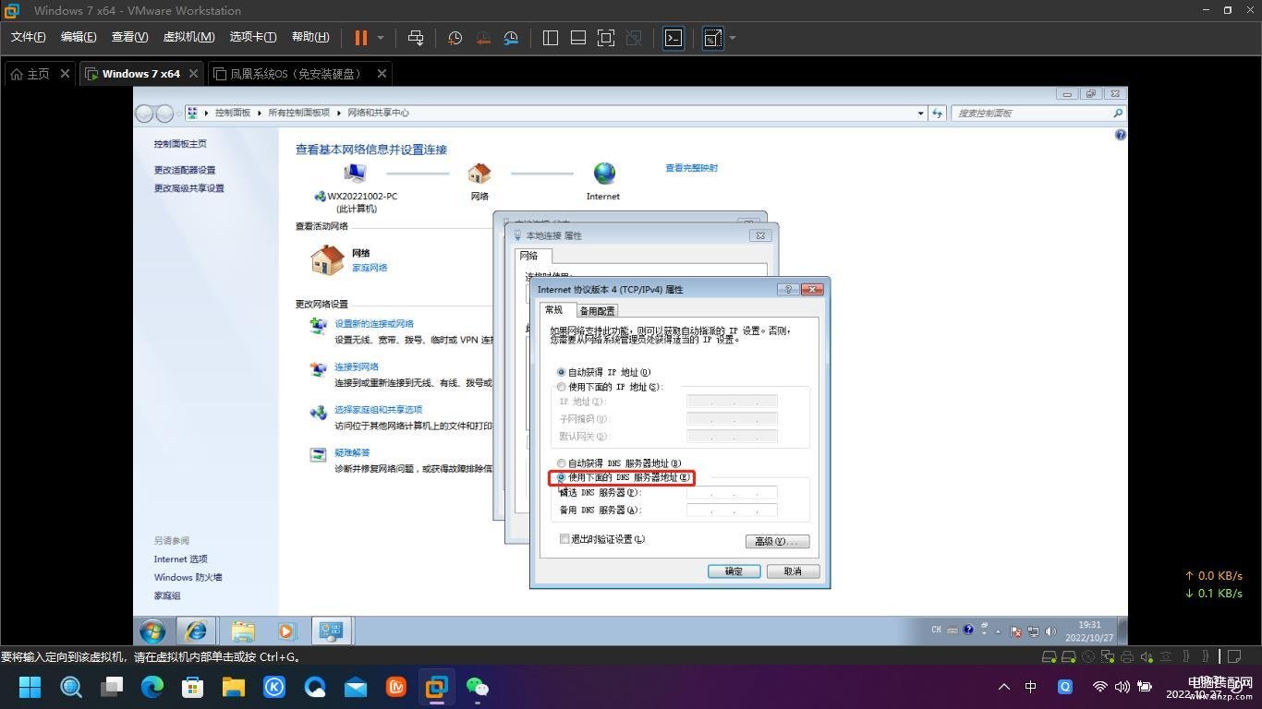Image resolution: width=1262 pixels, height=709 pixels.
Task: Open Windows 7 Start orb
Action: coord(152,631)
